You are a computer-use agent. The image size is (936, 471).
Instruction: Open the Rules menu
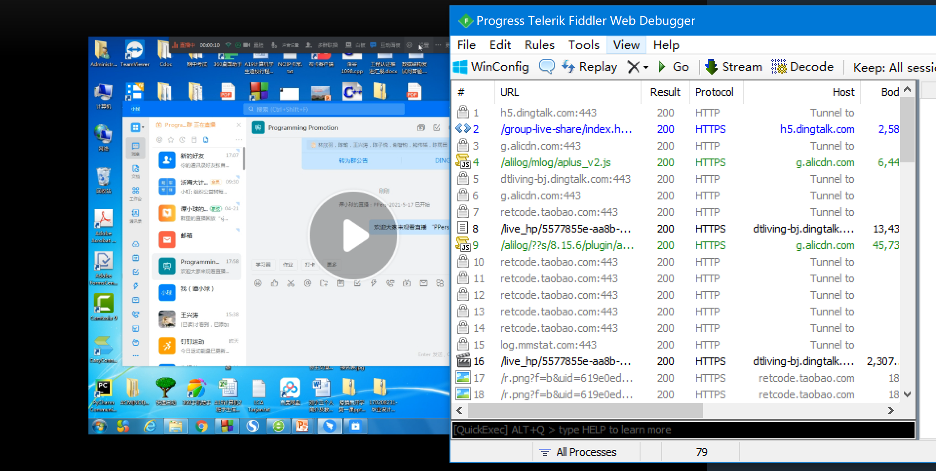(539, 45)
